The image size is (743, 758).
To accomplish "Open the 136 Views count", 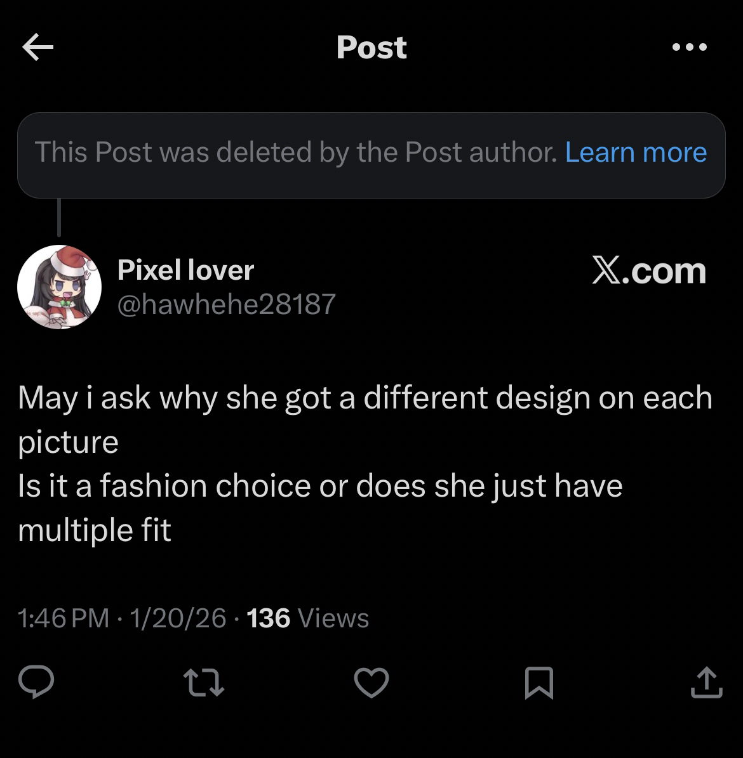I will tap(307, 618).
